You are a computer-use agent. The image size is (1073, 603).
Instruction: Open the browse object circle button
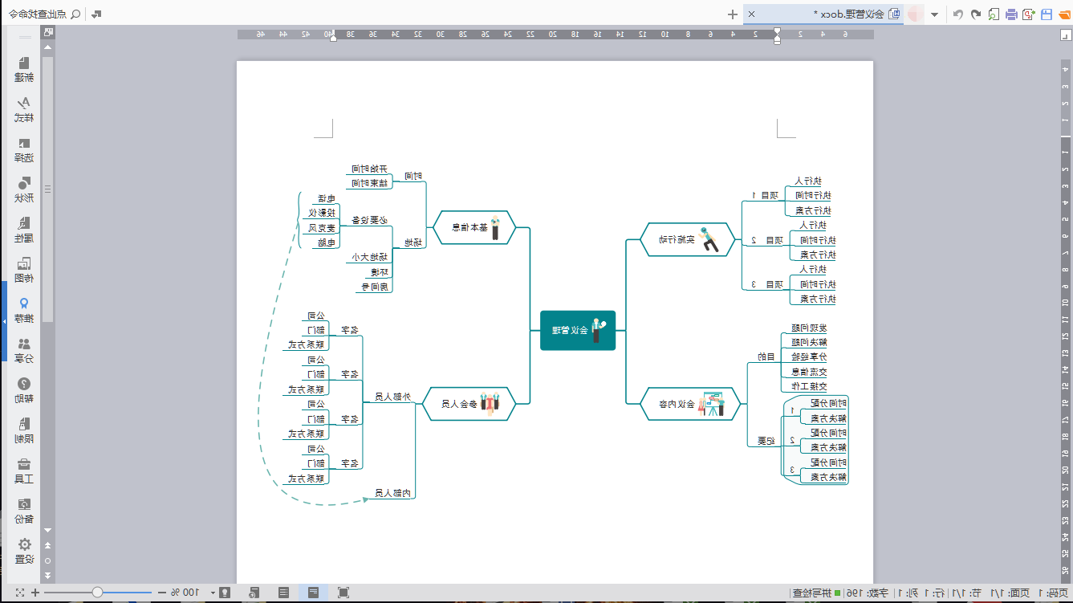(x=47, y=560)
